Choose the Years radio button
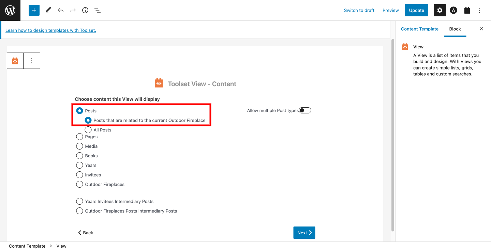Viewport: 491px width, 250px height. click(x=79, y=165)
